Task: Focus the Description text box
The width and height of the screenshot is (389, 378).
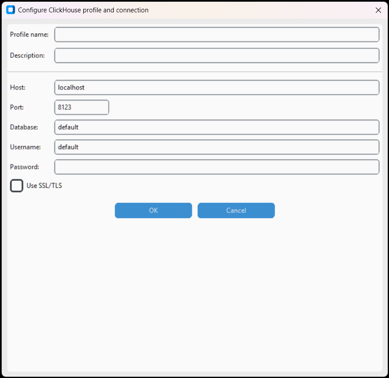Action: (x=217, y=56)
